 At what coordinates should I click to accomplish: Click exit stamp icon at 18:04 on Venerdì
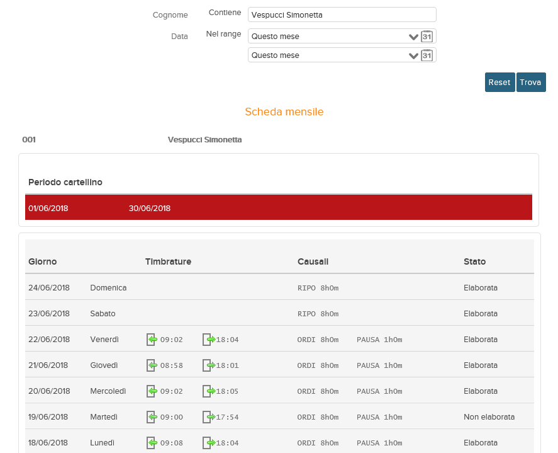coord(208,340)
